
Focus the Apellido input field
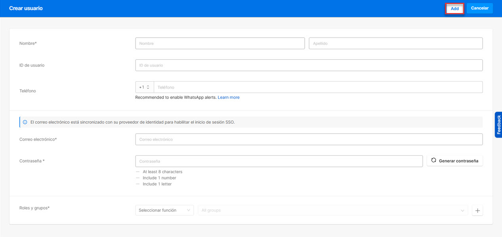[x=396, y=43]
